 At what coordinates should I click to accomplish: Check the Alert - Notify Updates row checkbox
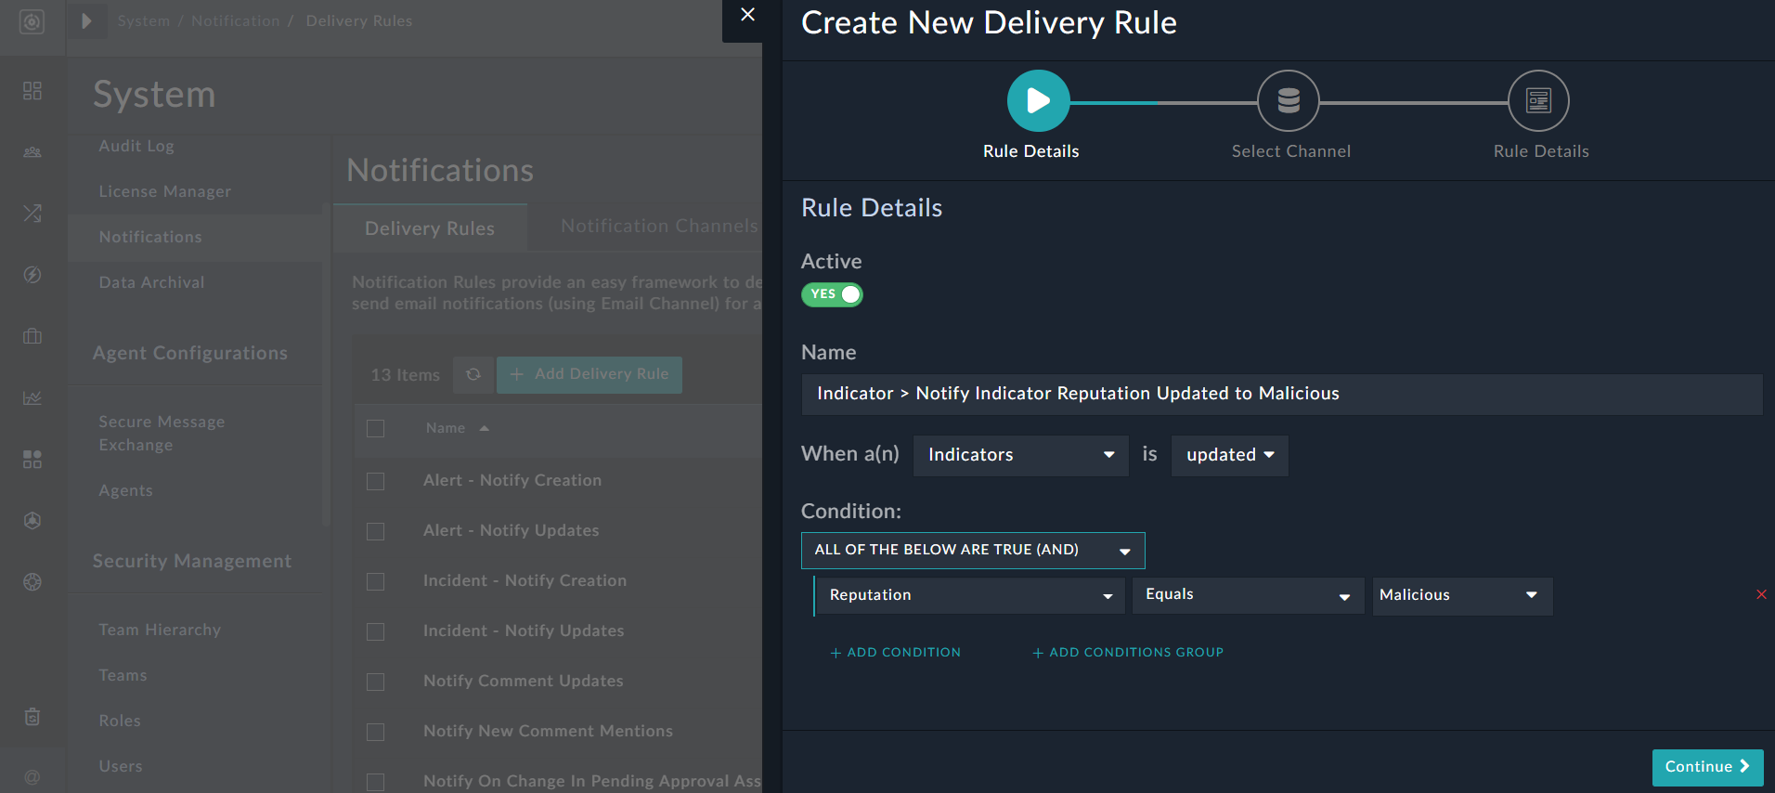375,531
